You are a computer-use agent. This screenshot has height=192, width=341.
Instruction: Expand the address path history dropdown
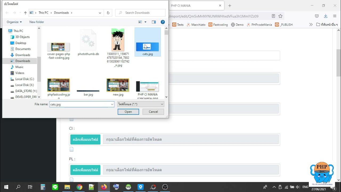tap(100, 13)
